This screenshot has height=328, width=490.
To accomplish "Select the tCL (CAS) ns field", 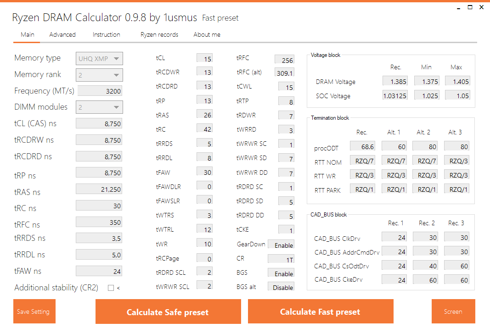I will [x=99, y=123].
